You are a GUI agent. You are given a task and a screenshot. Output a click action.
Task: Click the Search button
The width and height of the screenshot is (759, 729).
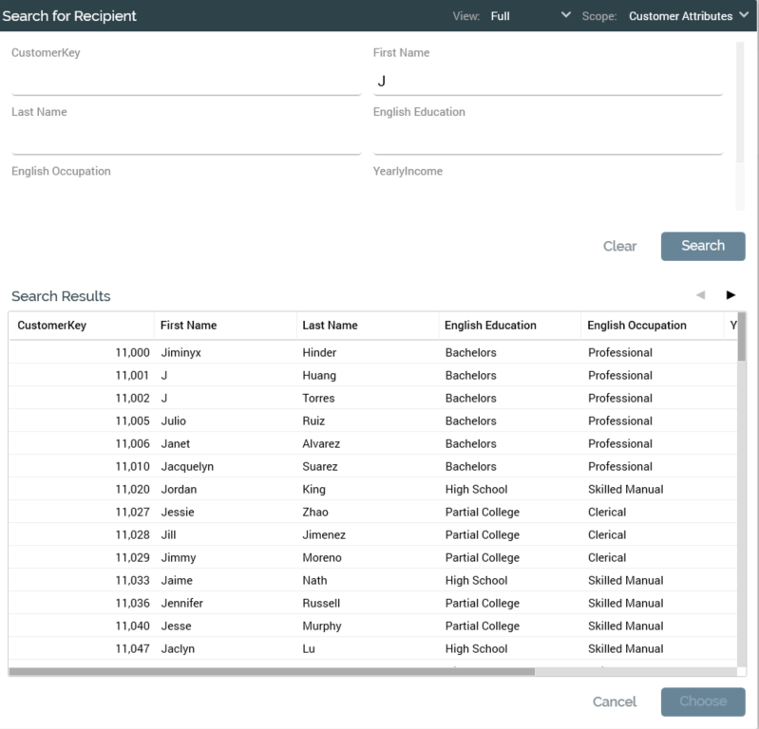pyautogui.click(x=703, y=246)
